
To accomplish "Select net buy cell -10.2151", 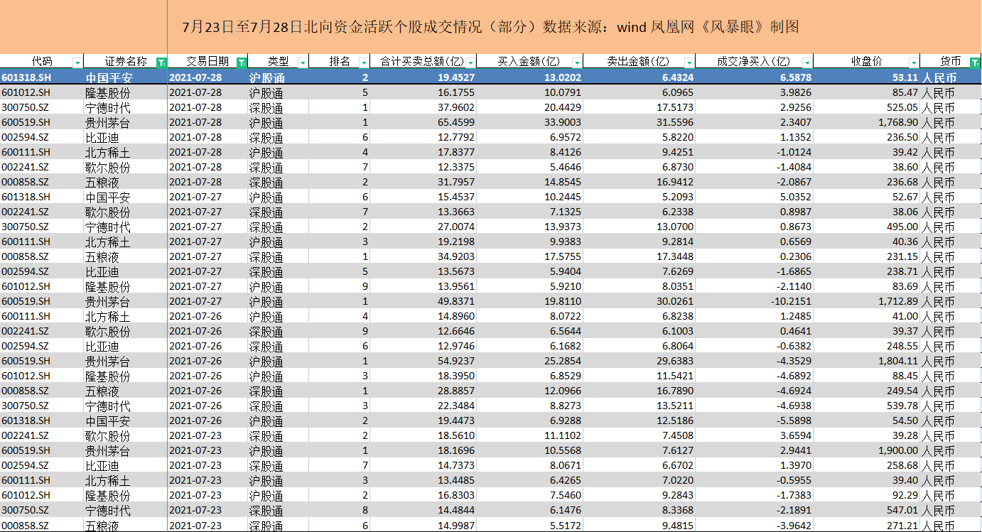I will [754, 301].
